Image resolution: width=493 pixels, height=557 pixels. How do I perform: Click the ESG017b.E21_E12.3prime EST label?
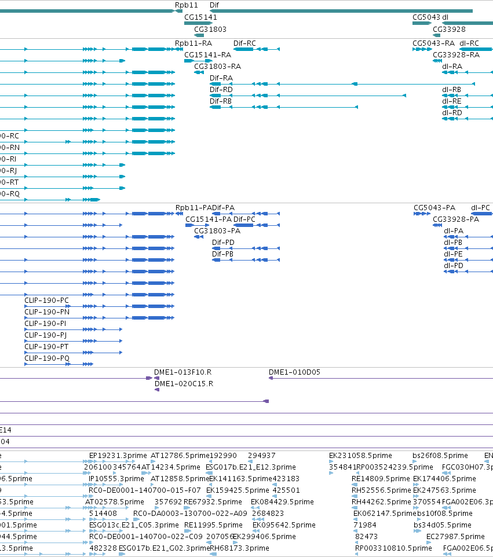click(x=251, y=467)
